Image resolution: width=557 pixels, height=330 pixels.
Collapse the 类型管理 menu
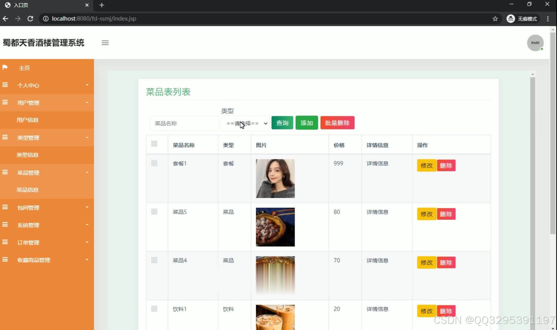click(x=47, y=137)
